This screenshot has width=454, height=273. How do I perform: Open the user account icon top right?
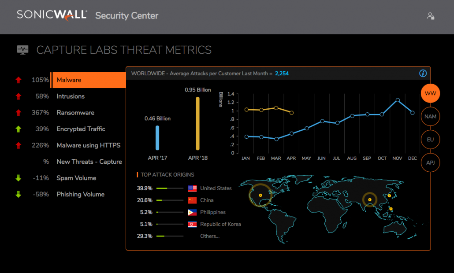tap(431, 16)
